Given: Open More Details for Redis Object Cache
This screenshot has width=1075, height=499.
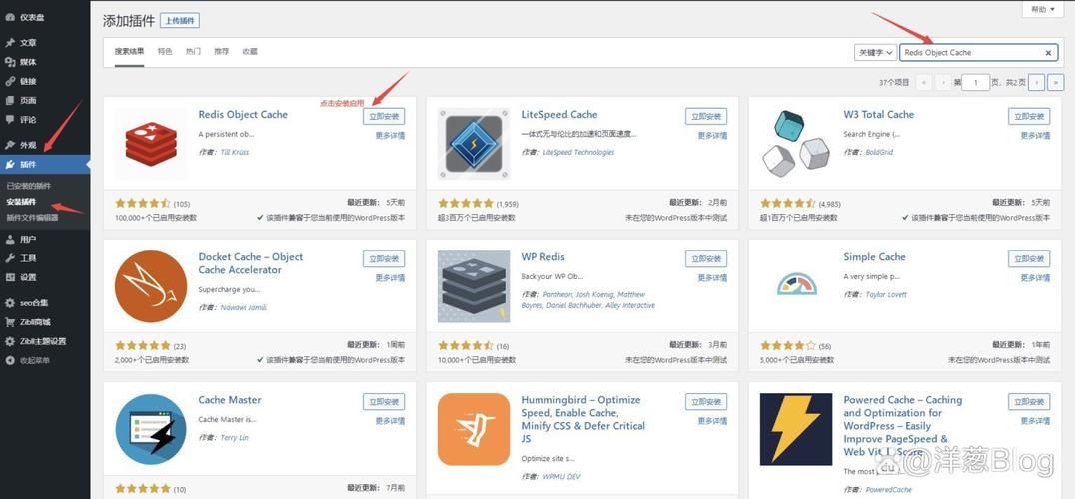Looking at the screenshot, I should pos(390,136).
